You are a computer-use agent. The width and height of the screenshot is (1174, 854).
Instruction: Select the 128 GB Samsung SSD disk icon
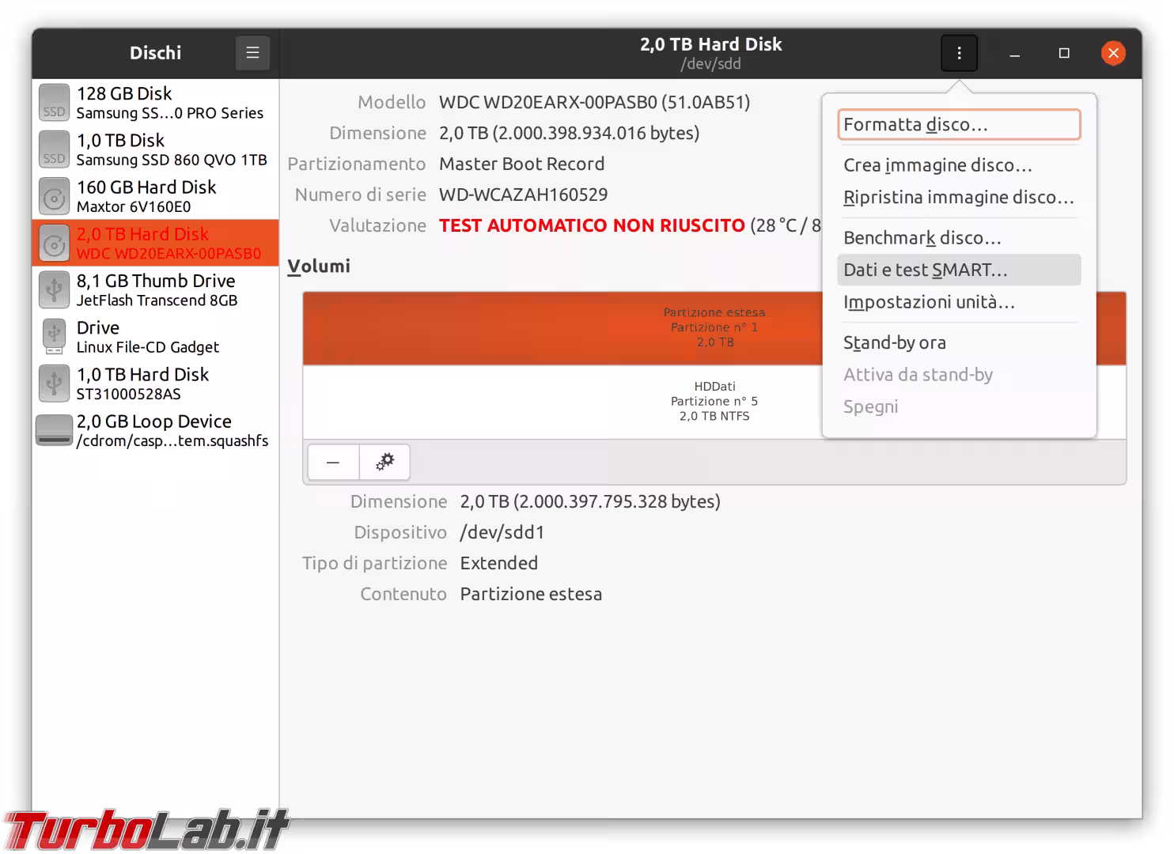pyautogui.click(x=54, y=103)
